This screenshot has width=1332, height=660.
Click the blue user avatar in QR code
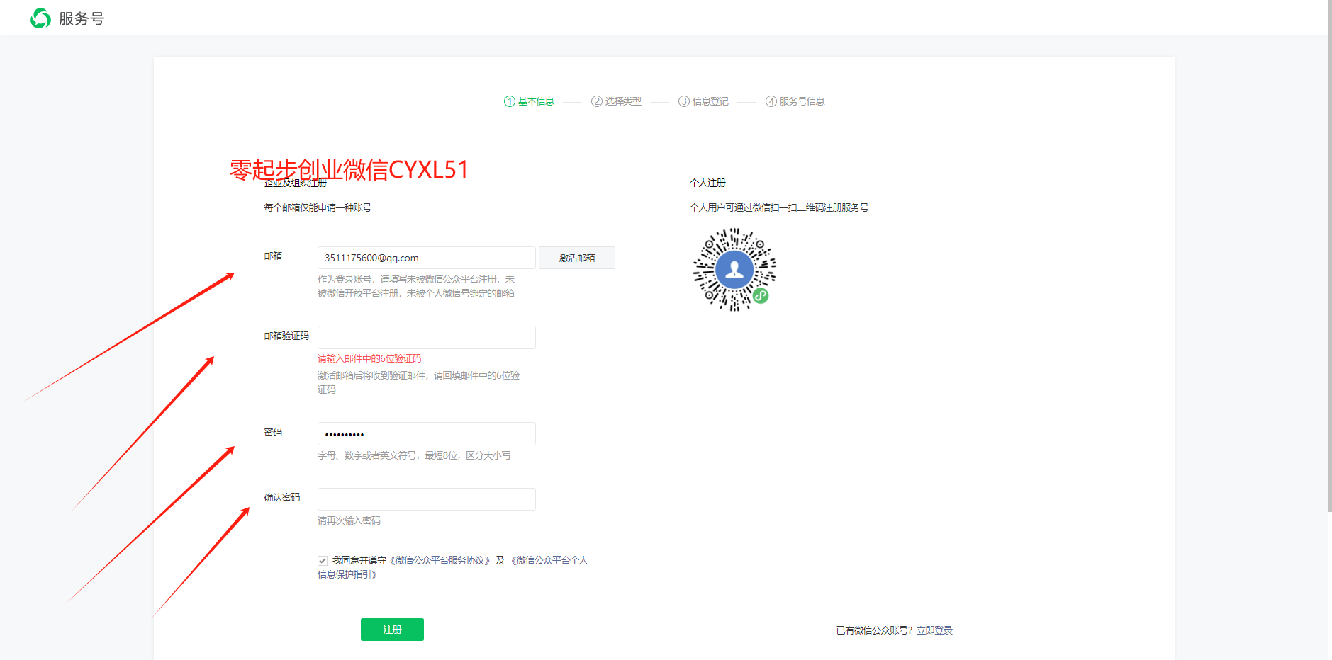click(x=734, y=269)
